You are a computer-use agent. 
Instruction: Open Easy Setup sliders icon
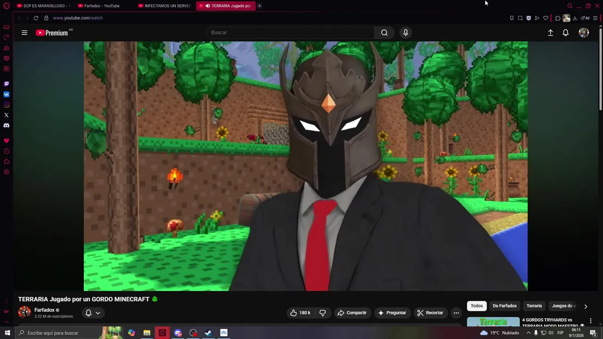(x=595, y=18)
